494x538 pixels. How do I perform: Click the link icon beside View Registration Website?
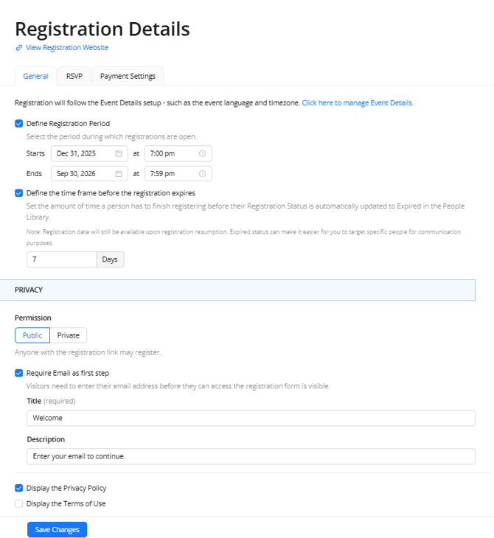[19, 48]
